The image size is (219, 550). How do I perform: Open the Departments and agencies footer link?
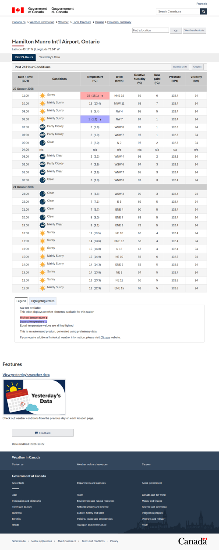coord(91,483)
